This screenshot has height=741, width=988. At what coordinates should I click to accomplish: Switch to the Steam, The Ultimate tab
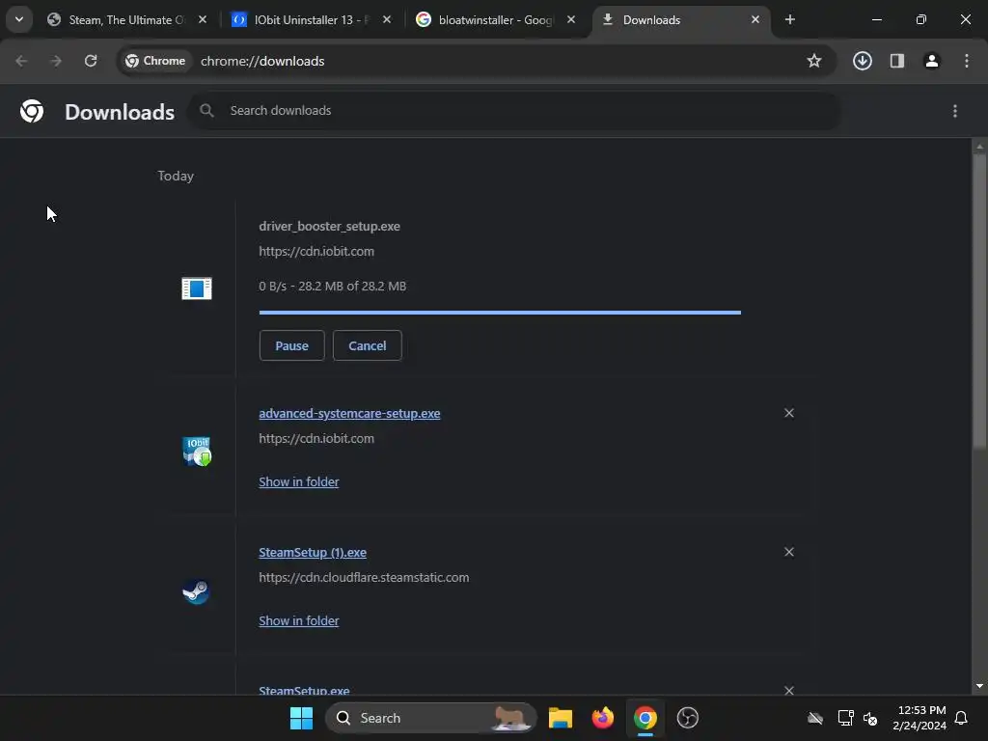tap(128, 19)
